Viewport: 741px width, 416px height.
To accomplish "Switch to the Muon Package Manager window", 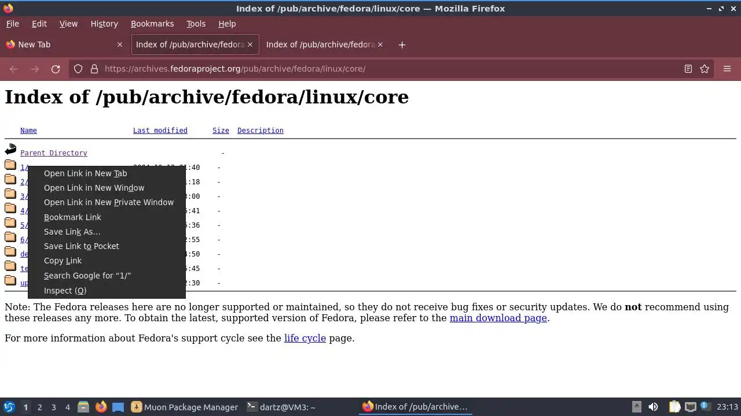I will [185, 407].
